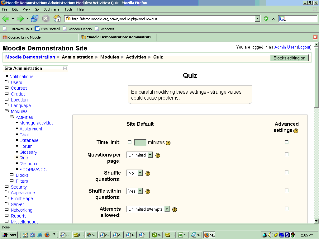The height and width of the screenshot is (239, 319).
Task: Expand the quick launch overflow chevron
Action: (54, 234)
